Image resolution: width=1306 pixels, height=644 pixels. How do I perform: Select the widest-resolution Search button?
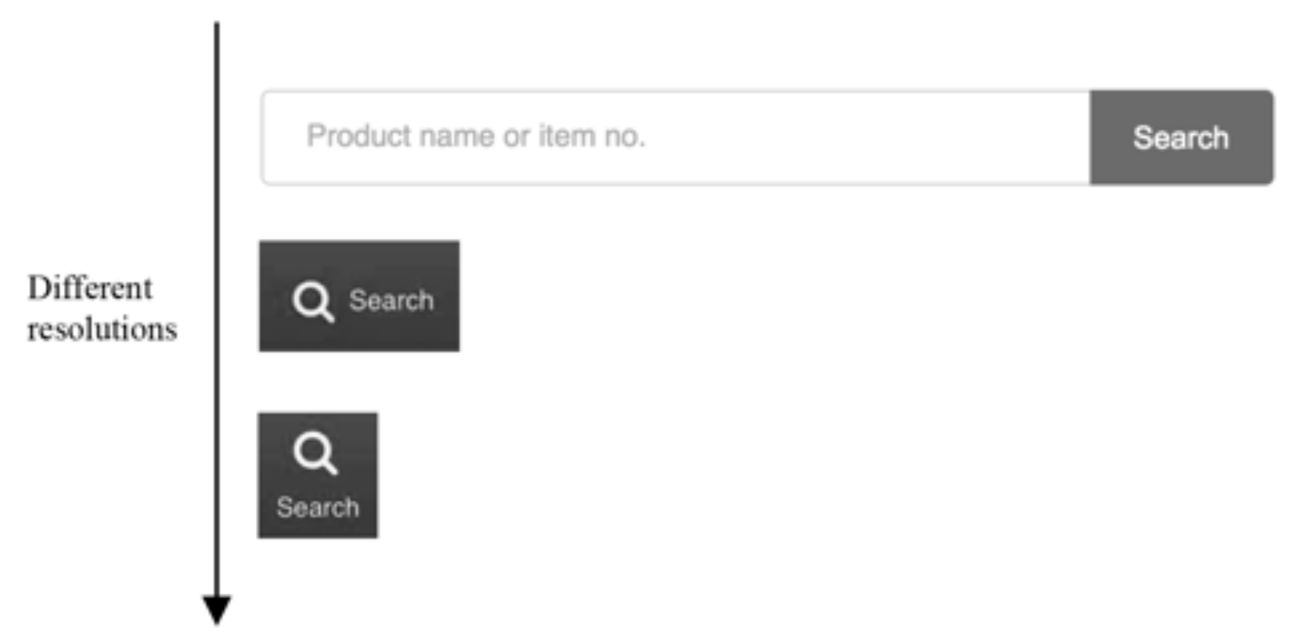(x=1181, y=138)
